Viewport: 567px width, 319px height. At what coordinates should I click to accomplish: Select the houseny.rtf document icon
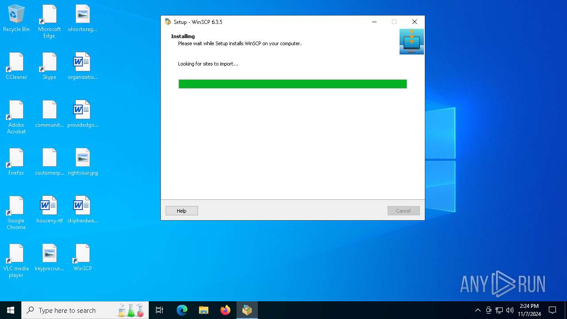pos(49,210)
